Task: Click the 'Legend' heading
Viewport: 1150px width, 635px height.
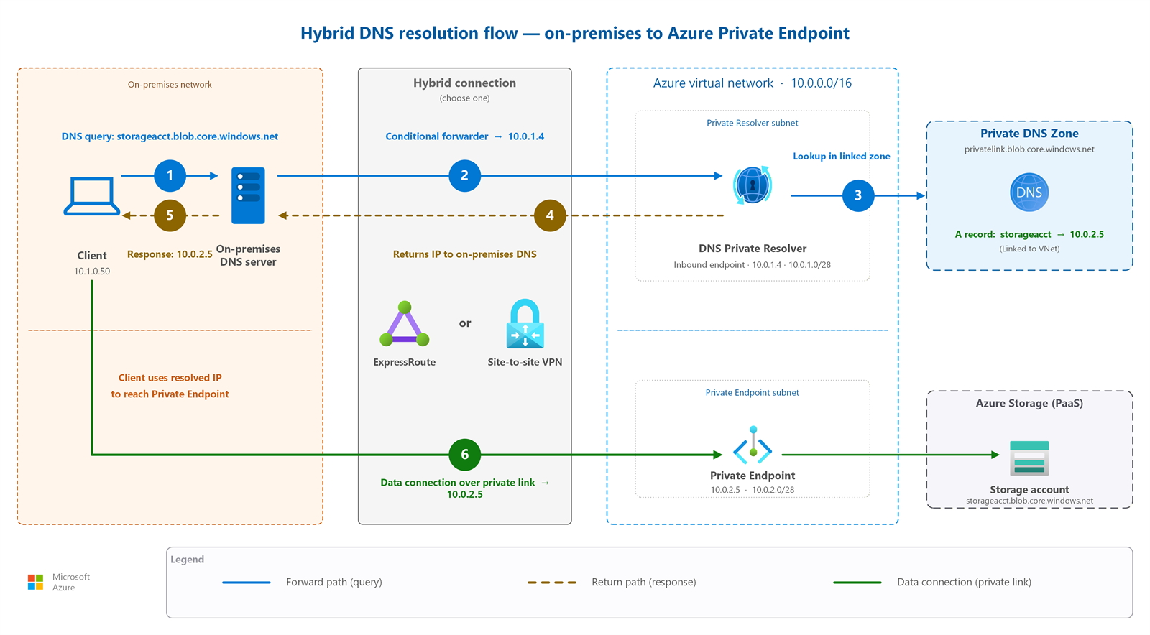Action: pos(188,560)
